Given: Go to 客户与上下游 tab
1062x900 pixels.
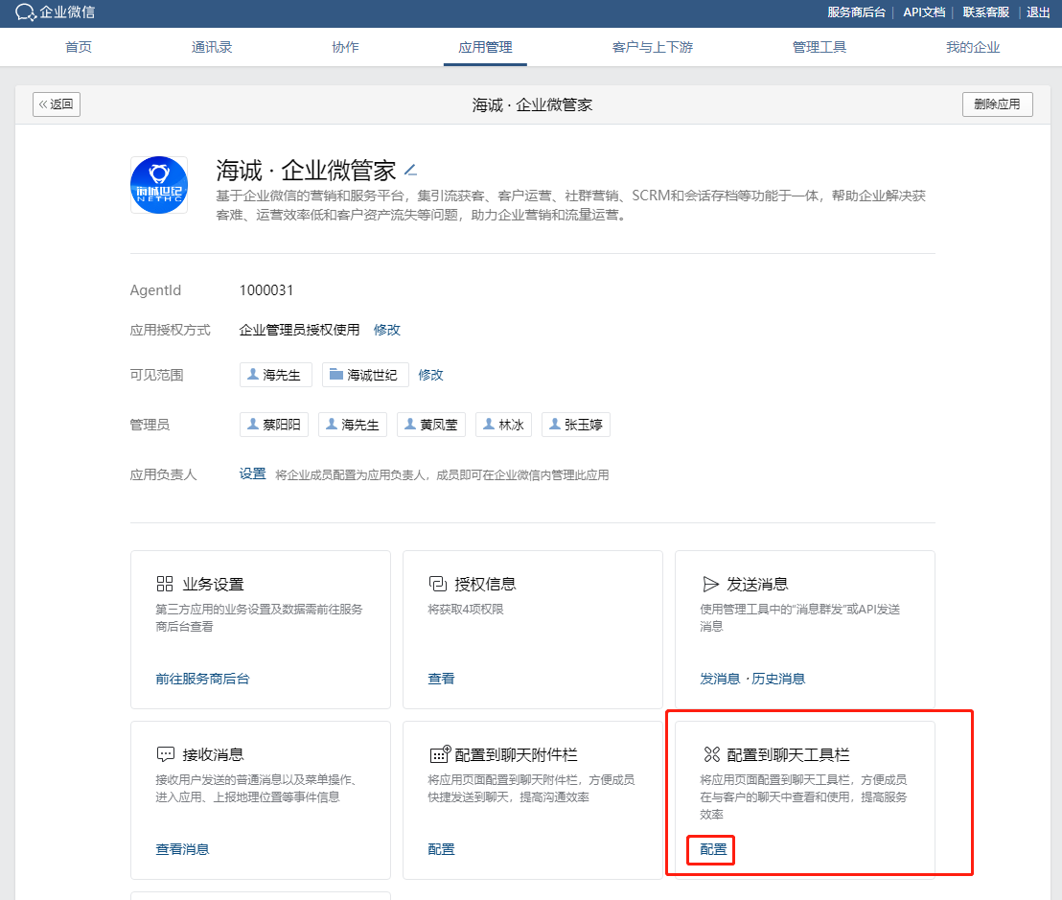Looking at the screenshot, I should [x=652, y=47].
